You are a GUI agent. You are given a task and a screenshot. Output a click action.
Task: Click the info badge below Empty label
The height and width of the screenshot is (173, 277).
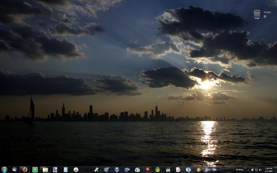coord(265,16)
